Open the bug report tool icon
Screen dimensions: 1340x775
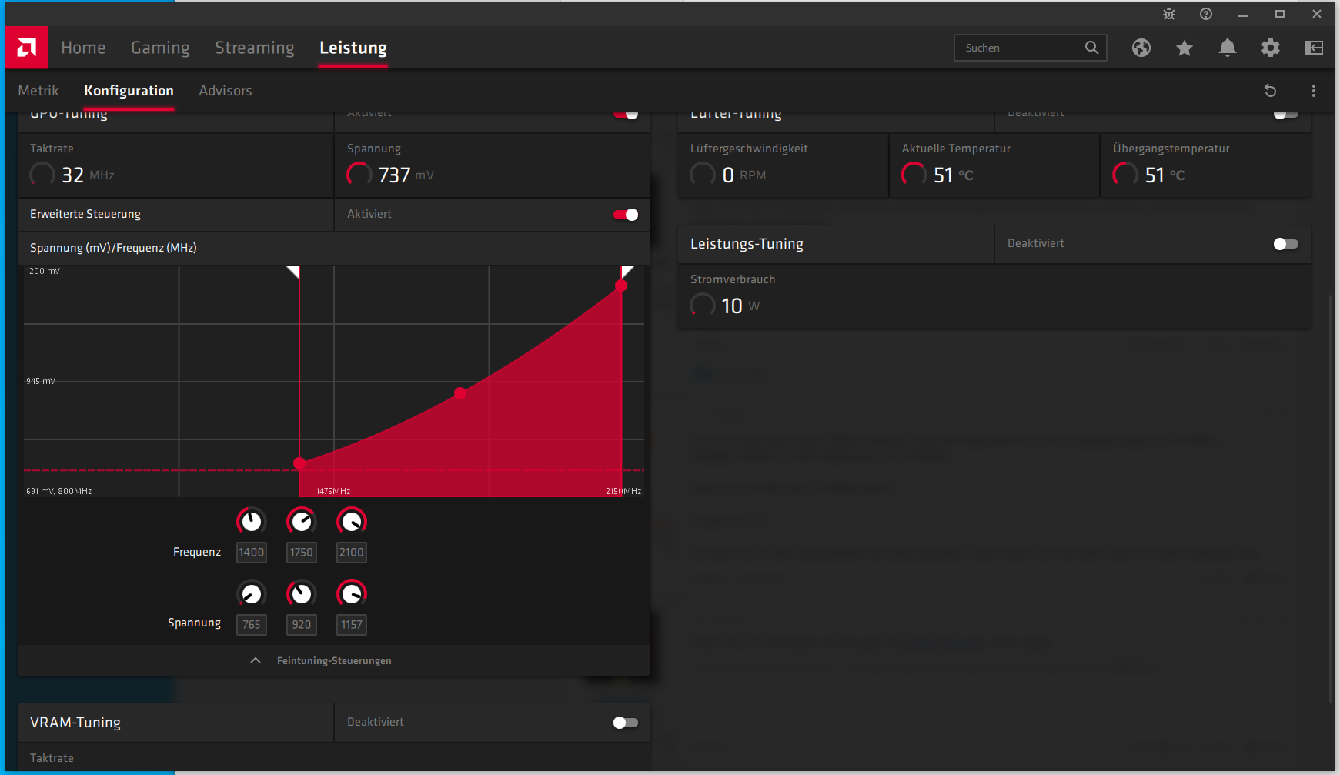(1169, 14)
